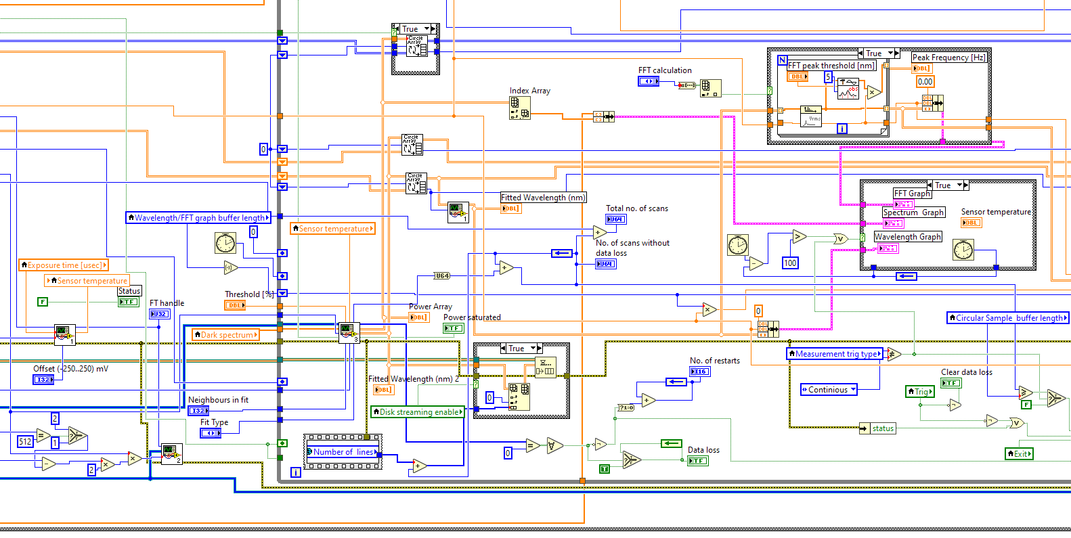Select the greater-than comparison above constant 100
The width and height of the screenshot is (1071, 538).
coord(800,237)
